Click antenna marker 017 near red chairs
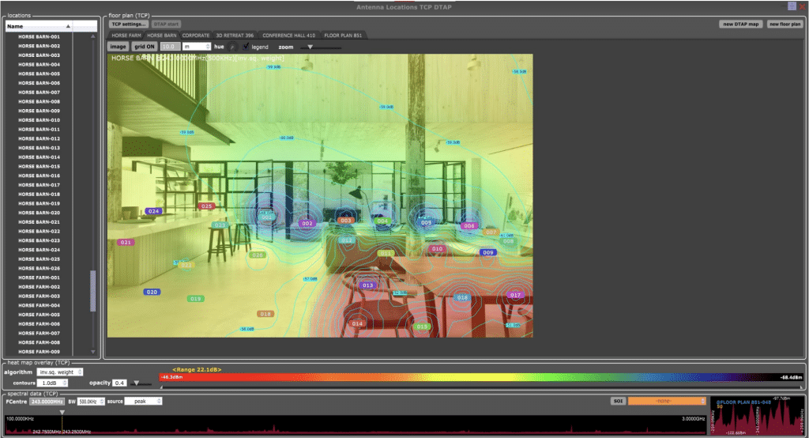The width and height of the screenshot is (809, 438). (515, 295)
